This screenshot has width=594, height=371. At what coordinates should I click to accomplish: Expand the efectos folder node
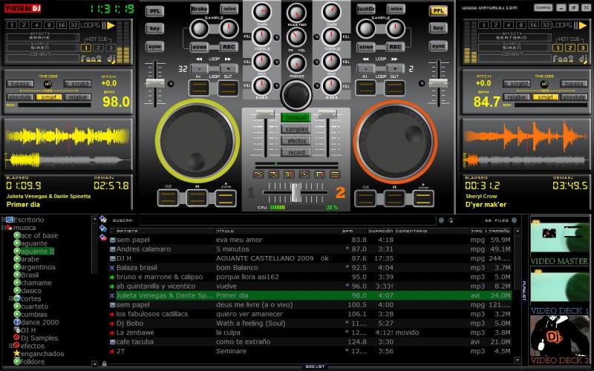coord(11,346)
